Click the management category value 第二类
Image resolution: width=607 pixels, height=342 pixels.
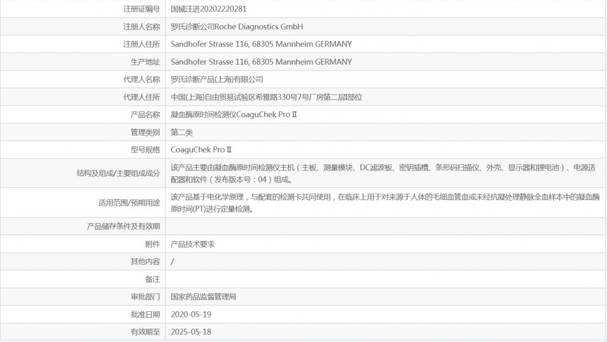coord(182,132)
